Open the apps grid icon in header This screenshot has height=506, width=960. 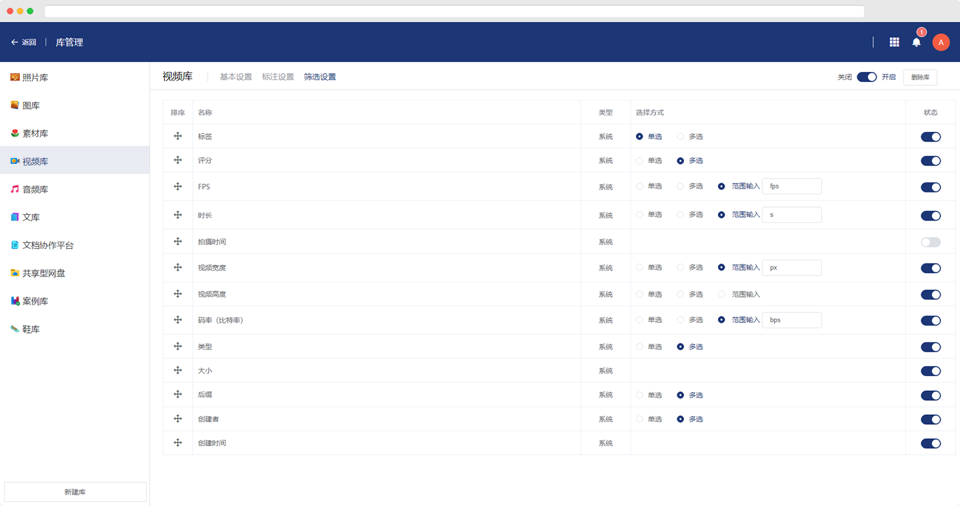894,42
